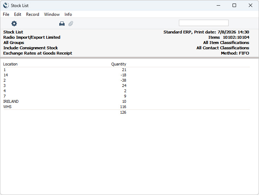Click 'Radio Import/Export Limited' company name

[32, 37]
